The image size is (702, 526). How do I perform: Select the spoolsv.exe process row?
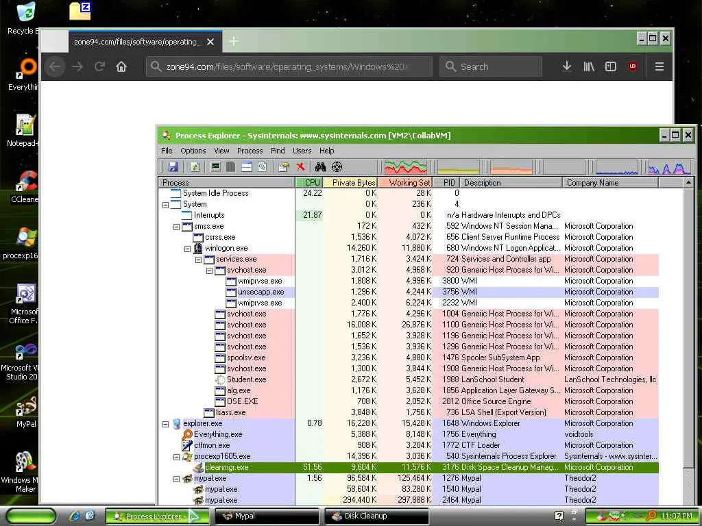tap(409, 358)
